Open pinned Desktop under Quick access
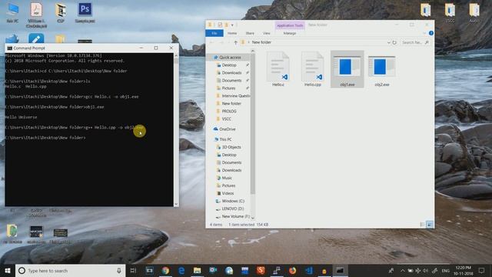 click(229, 65)
